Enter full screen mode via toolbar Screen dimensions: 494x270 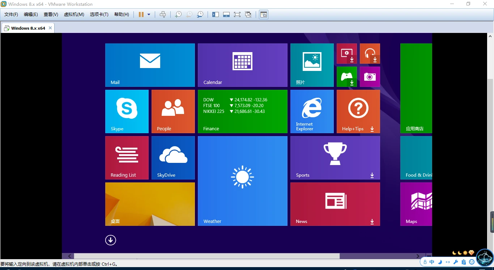(237, 14)
